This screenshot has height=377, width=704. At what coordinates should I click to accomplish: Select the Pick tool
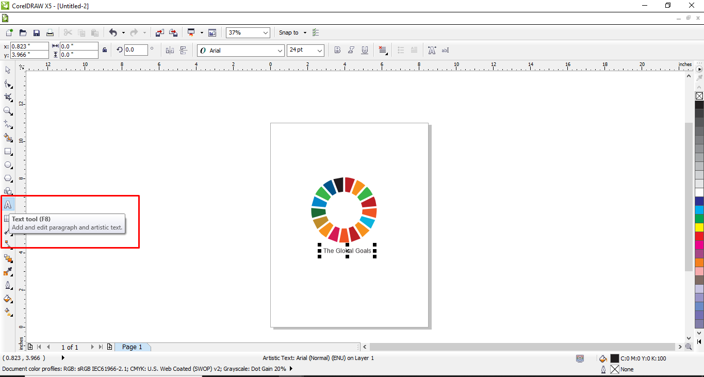[x=8, y=70]
